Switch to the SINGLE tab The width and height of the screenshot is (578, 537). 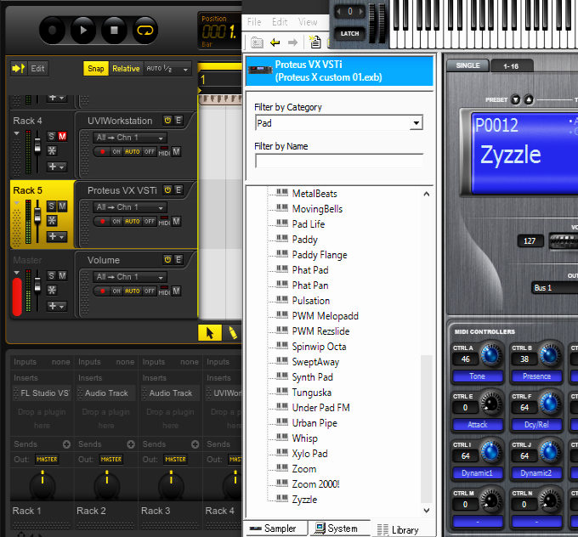467,65
